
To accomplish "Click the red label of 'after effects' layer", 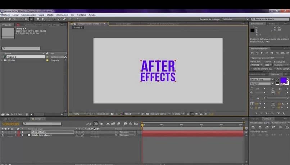I will [x=19, y=132].
